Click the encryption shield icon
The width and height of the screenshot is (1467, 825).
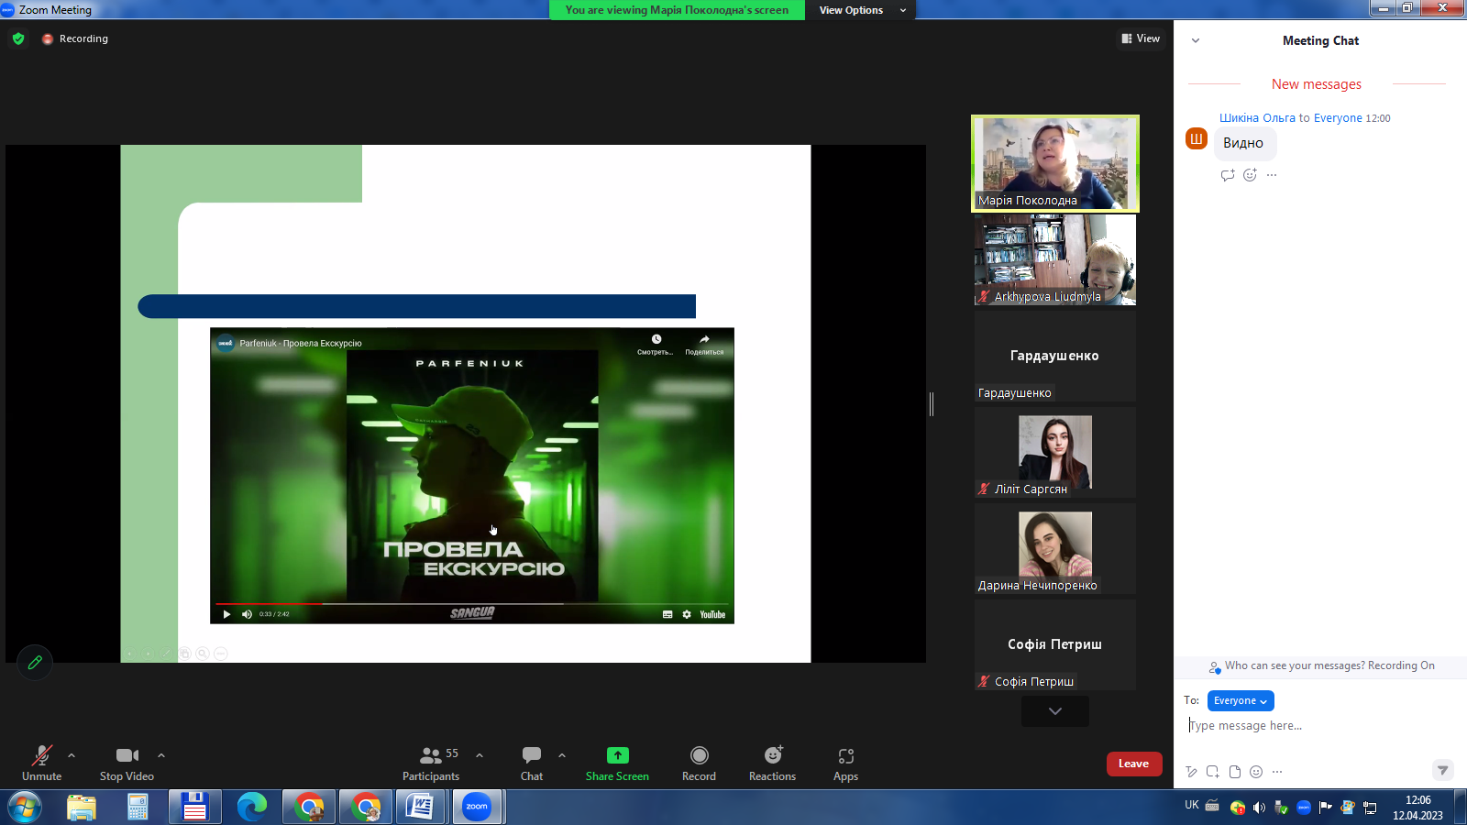pos(18,38)
